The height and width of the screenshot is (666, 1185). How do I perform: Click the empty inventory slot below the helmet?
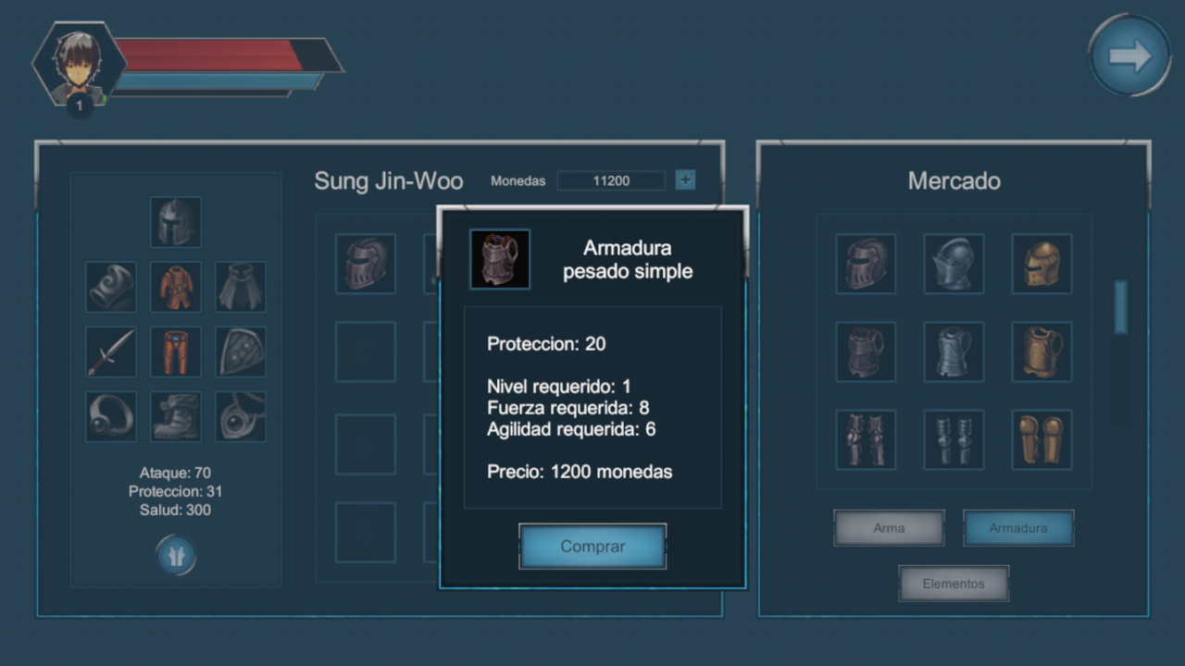[x=366, y=351]
